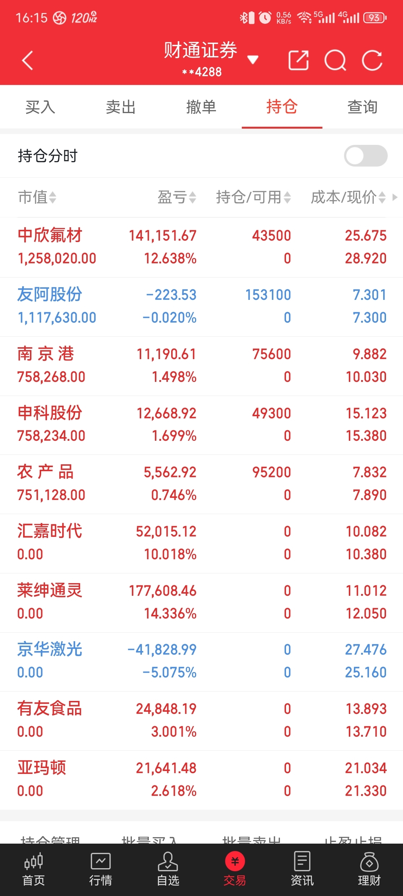Open 行情 market icon

(x=101, y=869)
